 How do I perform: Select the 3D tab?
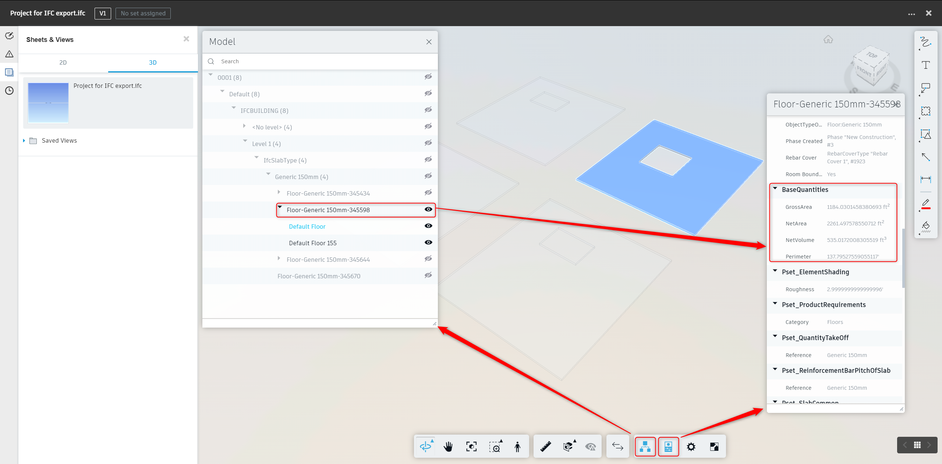click(x=153, y=63)
